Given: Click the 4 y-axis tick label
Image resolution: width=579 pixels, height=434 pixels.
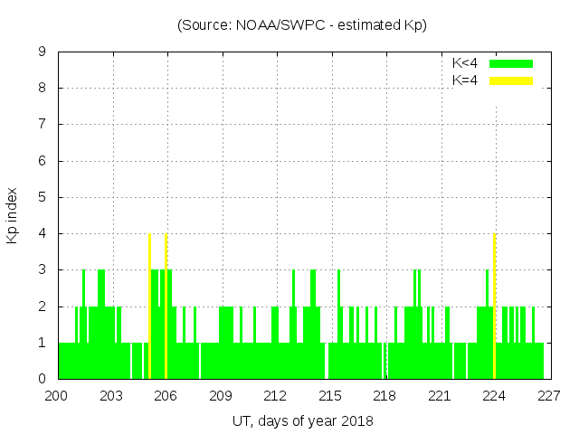Looking at the screenshot, I should tap(42, 233).
